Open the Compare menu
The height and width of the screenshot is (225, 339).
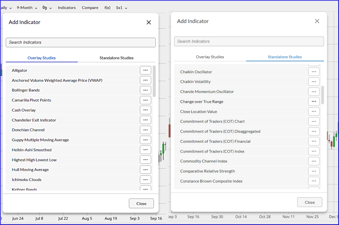tap(90, 8)
